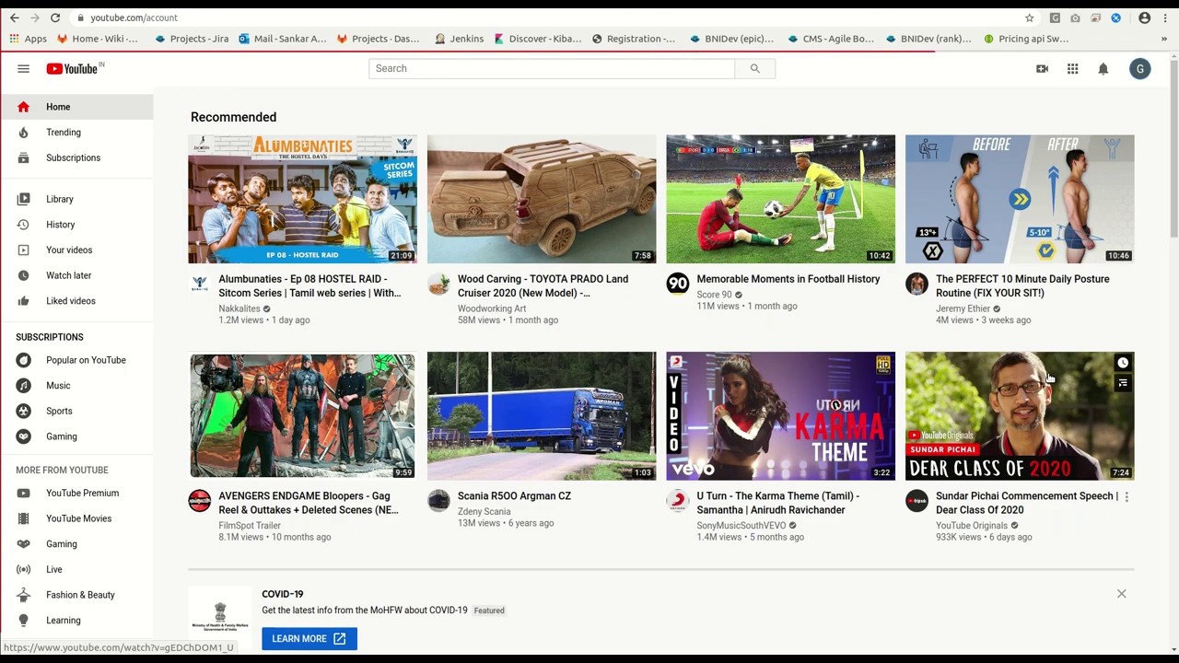Open the hamburger guide menu
The width and height of the screenshot is (1179, 663).
(x=23, y=69)
